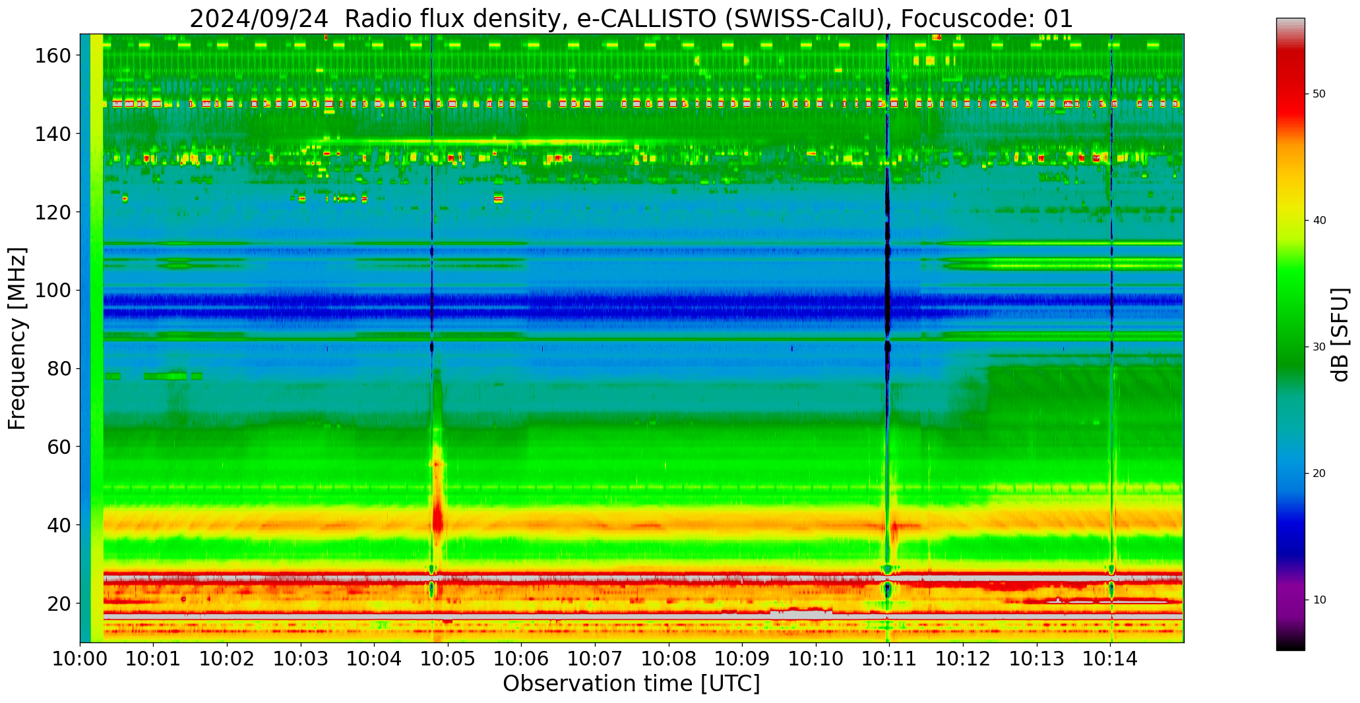Click the 10:08 time tick label
Image resolution: width=1360 pixels, height=703 pixels.
coord(669,659)
